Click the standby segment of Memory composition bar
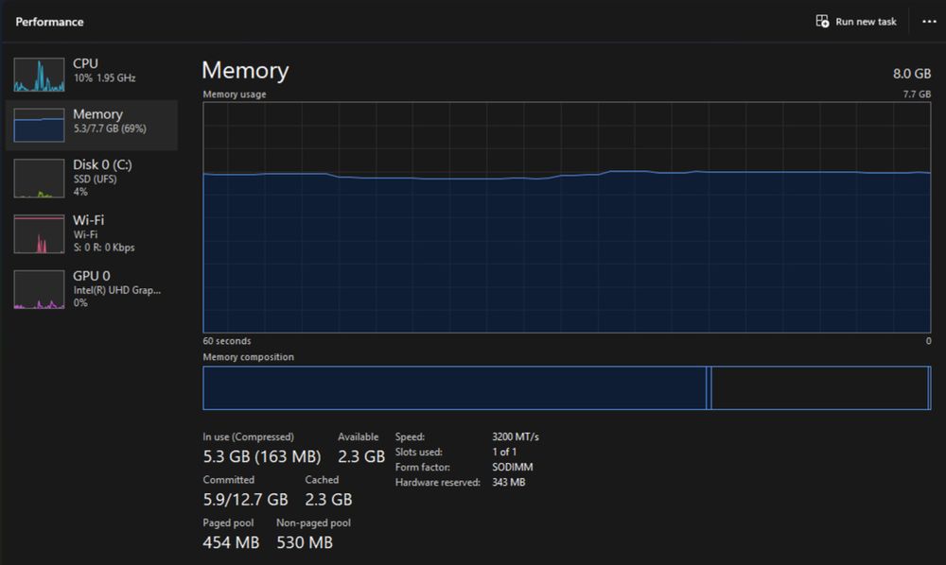 [820, 388]
